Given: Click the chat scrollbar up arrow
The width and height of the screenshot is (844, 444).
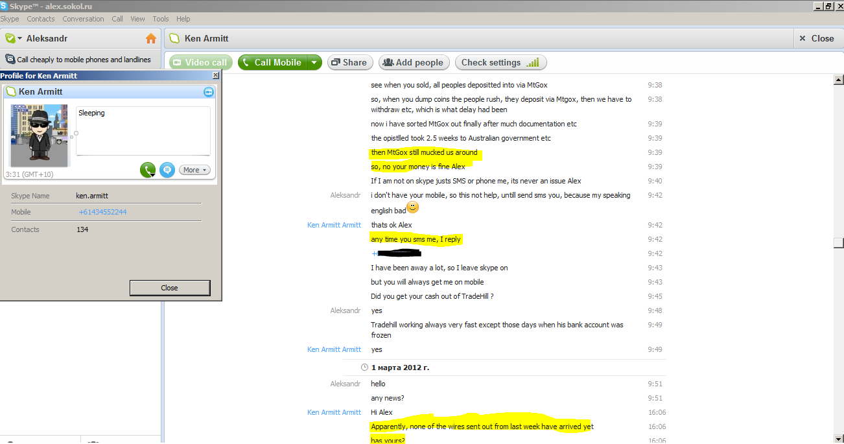Looking at the screenshot, I should 838,80.
